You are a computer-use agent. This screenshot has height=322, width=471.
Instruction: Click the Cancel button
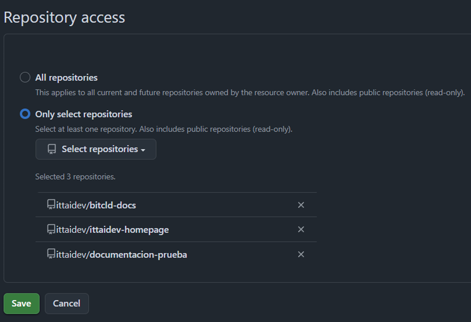point(67,303)
